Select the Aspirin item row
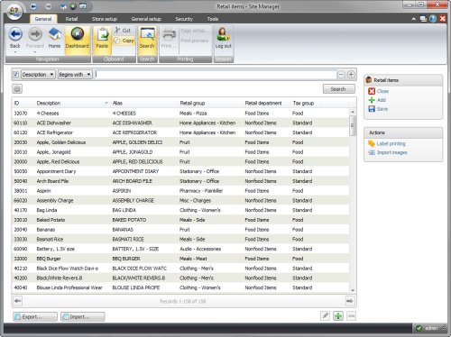The height and width of the screenshot is (337, 451). (x=180, y=191)
